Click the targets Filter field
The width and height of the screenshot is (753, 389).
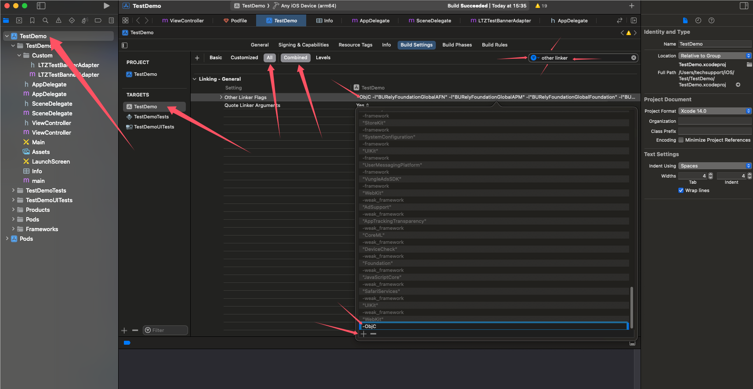[165, 330]
